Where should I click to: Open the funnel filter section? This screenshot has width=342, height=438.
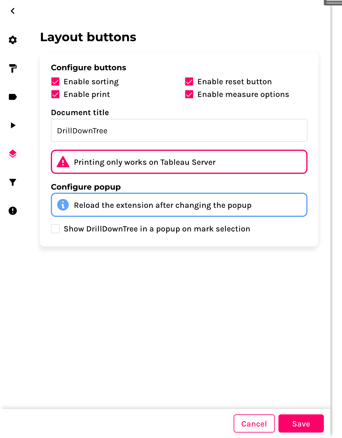point(13,182)
